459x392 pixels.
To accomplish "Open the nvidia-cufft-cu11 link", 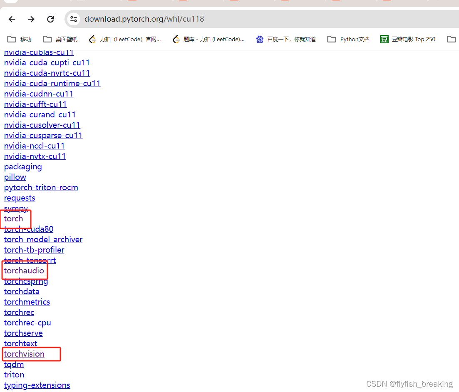I will coord(35,104).
